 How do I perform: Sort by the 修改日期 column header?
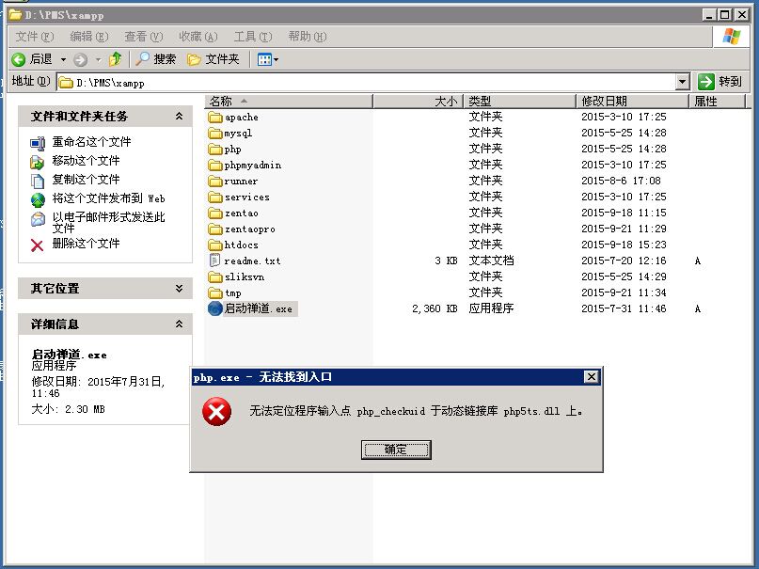point(633,102)
